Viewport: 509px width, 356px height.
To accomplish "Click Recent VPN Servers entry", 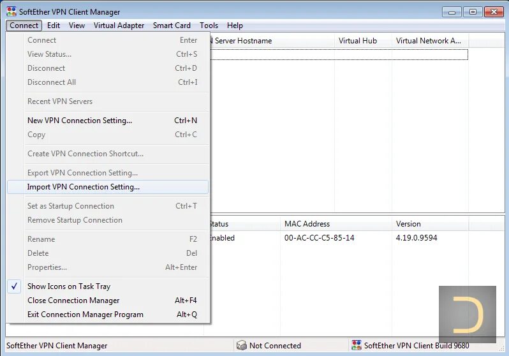I will [108, 101].
